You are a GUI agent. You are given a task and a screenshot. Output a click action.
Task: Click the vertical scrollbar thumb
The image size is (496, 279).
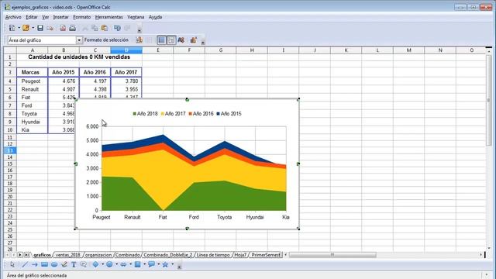click(489, 100)
